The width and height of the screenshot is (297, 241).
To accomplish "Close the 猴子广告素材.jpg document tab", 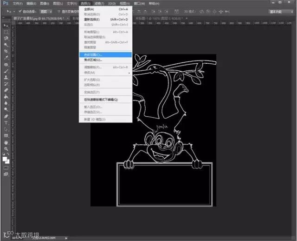I will coord(68,19).
